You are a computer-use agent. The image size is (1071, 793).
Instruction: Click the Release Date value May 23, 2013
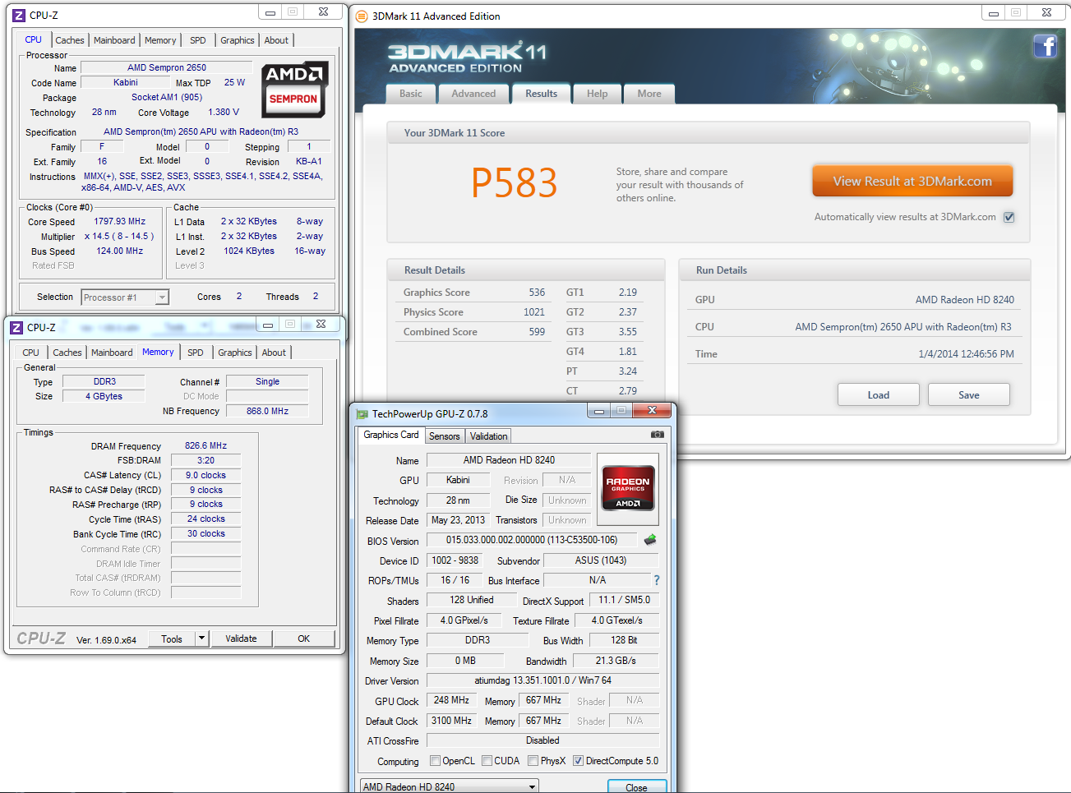click(x=458, y=520)
